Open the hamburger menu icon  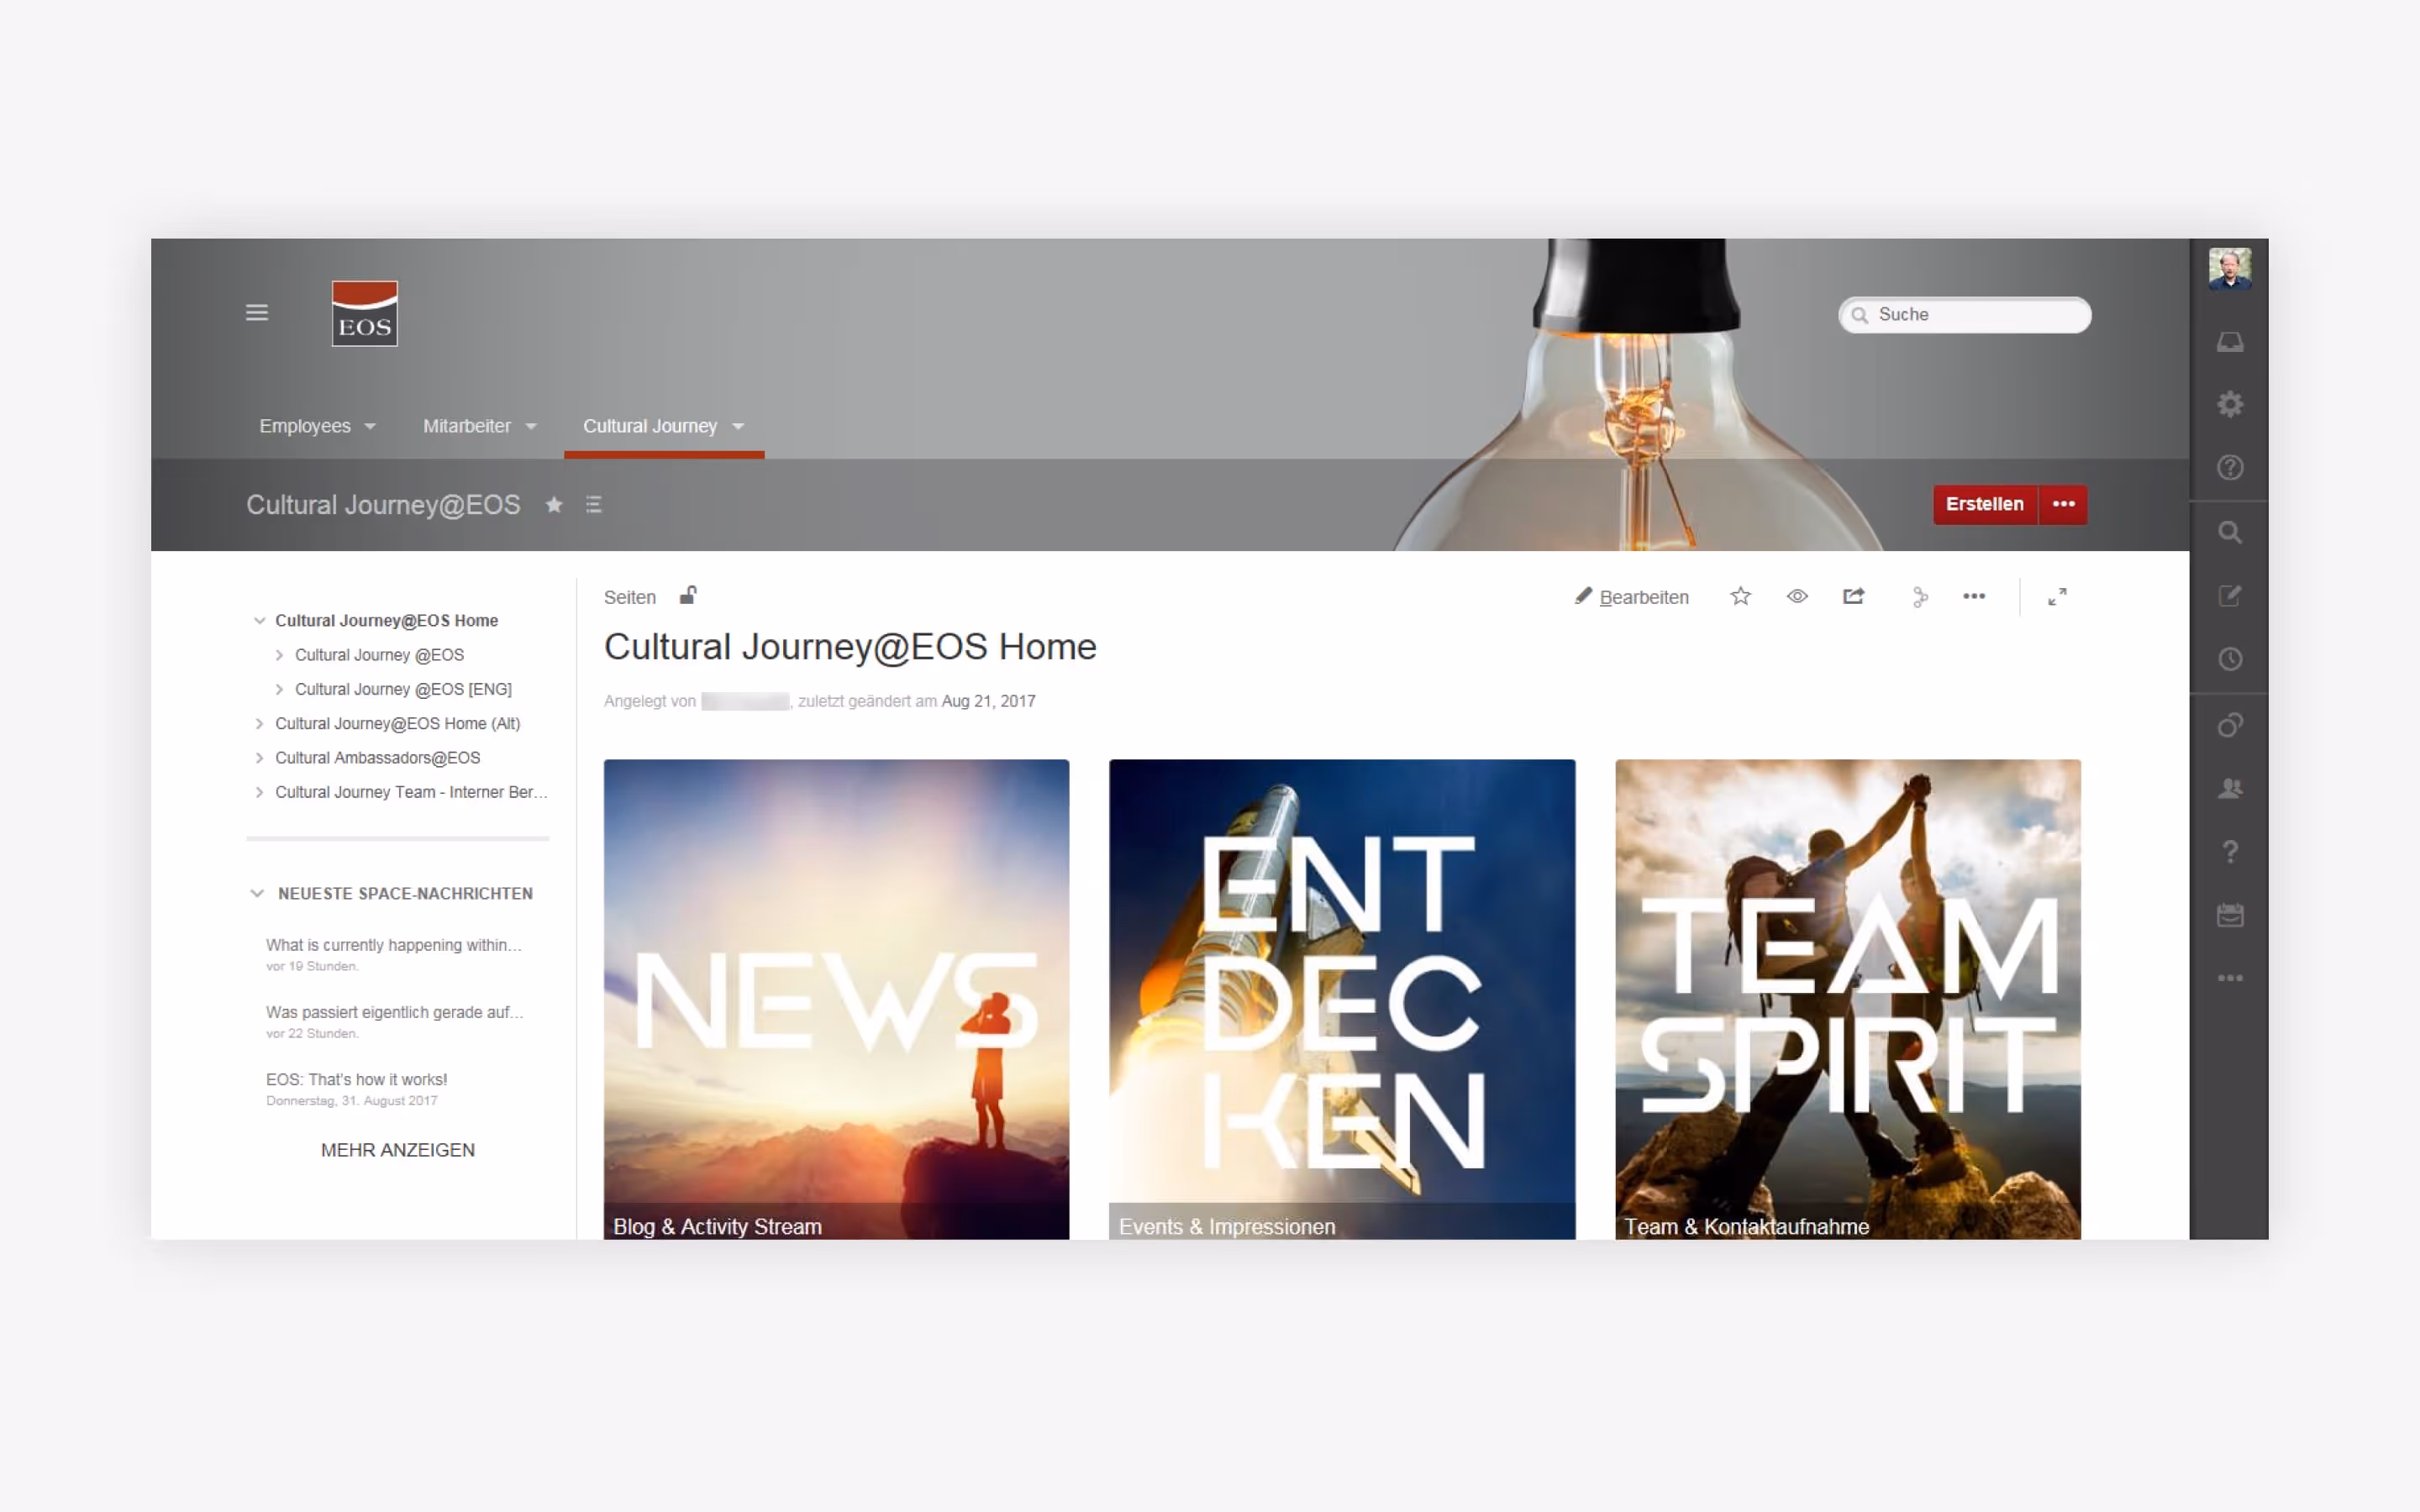click(257, 312)
